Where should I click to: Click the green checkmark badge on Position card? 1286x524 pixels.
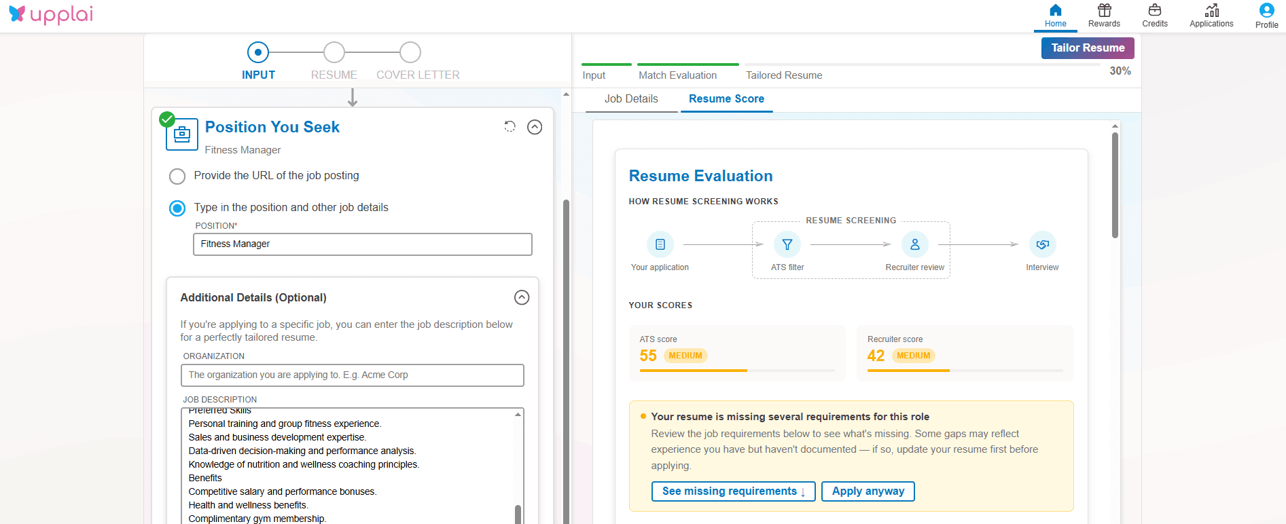click(167, 119)
